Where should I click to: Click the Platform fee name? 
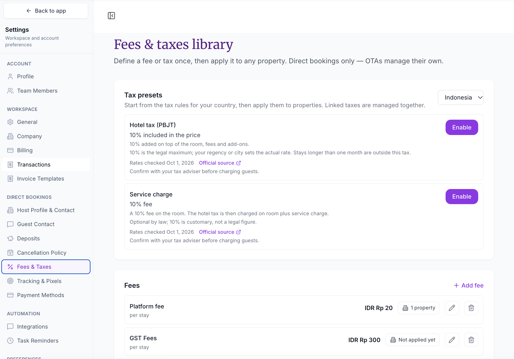pyautogui.click(x=147, y=306)
